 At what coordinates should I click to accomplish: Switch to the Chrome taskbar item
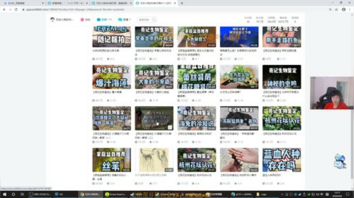click(90, 194)
